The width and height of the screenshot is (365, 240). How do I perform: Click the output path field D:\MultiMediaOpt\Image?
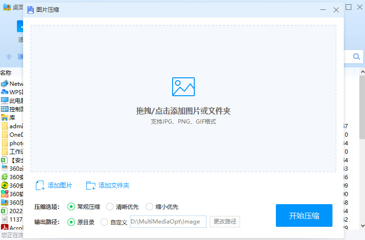tap(168, 222)
